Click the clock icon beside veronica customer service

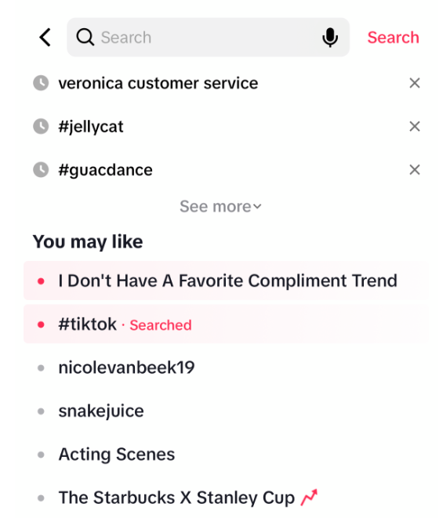[41, 83]
